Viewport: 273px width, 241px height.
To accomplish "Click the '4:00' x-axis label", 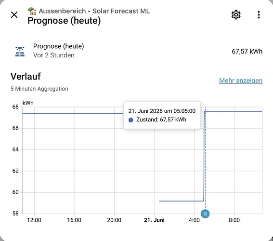I will pyautogui.click(x=194, y=220).
